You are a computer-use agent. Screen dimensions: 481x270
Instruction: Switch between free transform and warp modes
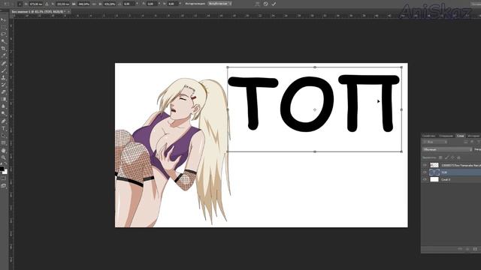point(257,4)
